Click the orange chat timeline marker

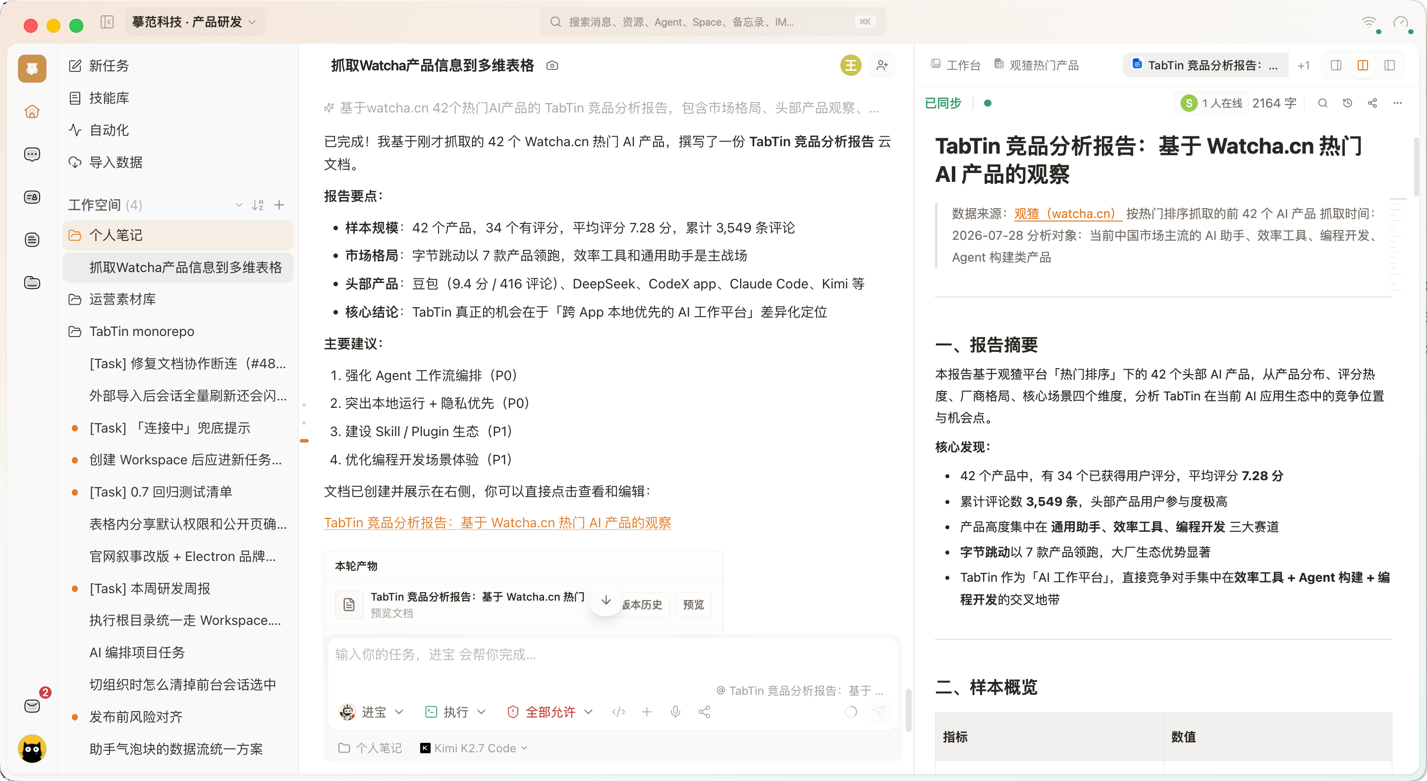click(x=304, y=441)
